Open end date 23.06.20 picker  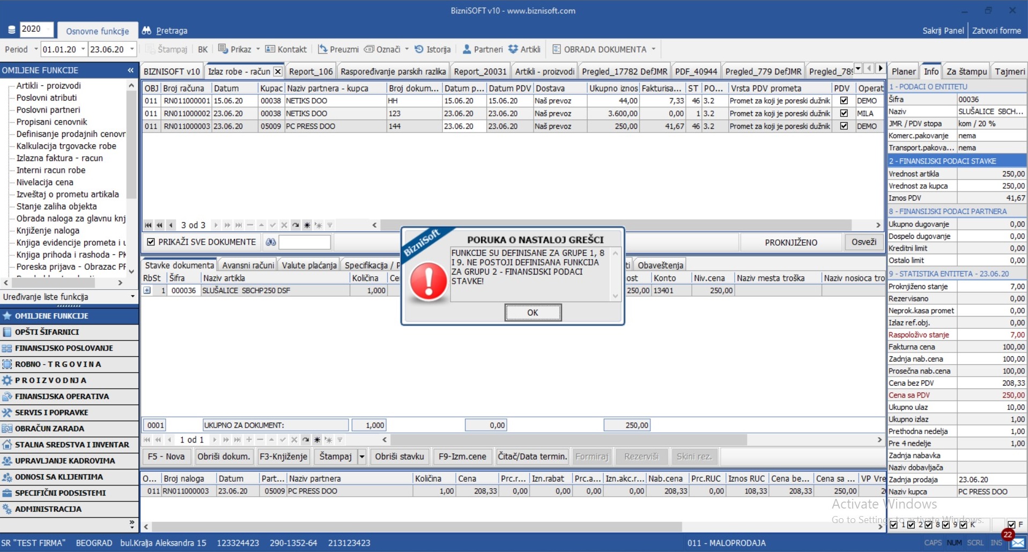tap(132, 49)
